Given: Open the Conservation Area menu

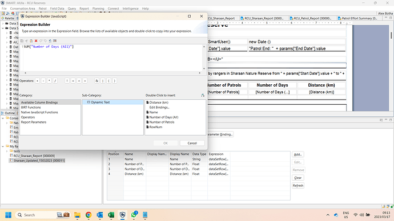Looking at the screenshot, I should pos(23,9).
